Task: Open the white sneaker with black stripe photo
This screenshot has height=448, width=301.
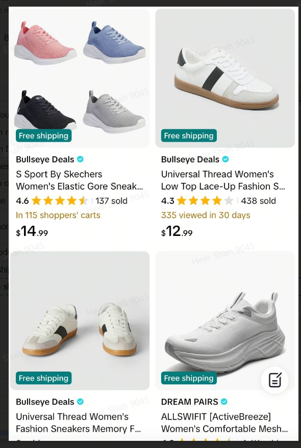Action: (225, 78)
